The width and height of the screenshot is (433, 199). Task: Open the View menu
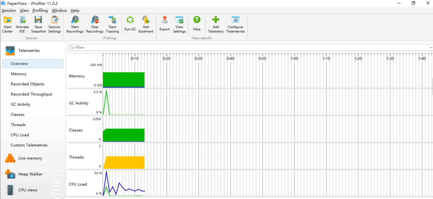(x=24, y=11)
